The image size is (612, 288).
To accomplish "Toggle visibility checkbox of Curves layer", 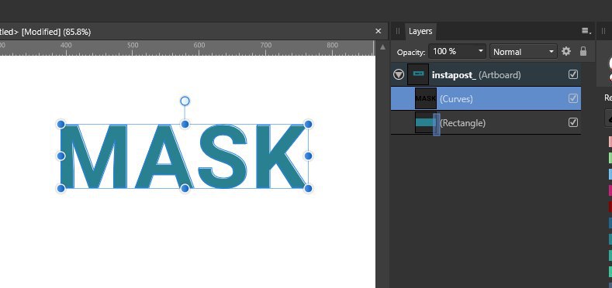I will 573,98.
